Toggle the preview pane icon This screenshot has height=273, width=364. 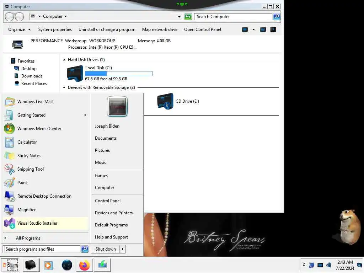263,30
